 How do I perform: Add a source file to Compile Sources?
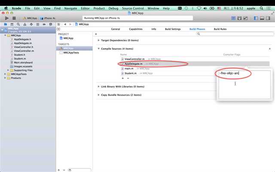point(123,78)
